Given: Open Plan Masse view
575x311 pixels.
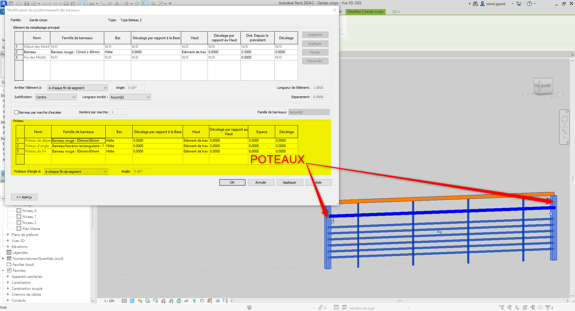Looking at the screenshot, I should (x=31, y=229).
